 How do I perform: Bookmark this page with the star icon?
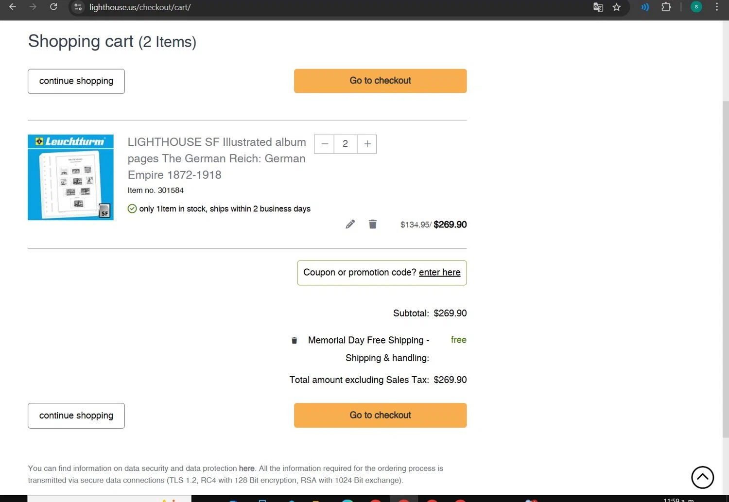tap(617, 7)
